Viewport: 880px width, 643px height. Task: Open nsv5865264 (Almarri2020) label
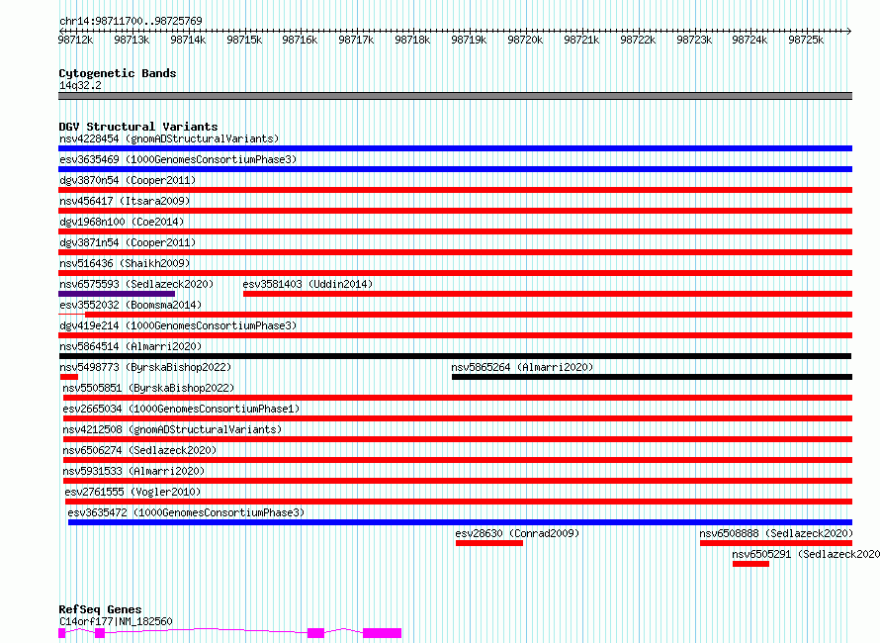(x=522, y=367)
